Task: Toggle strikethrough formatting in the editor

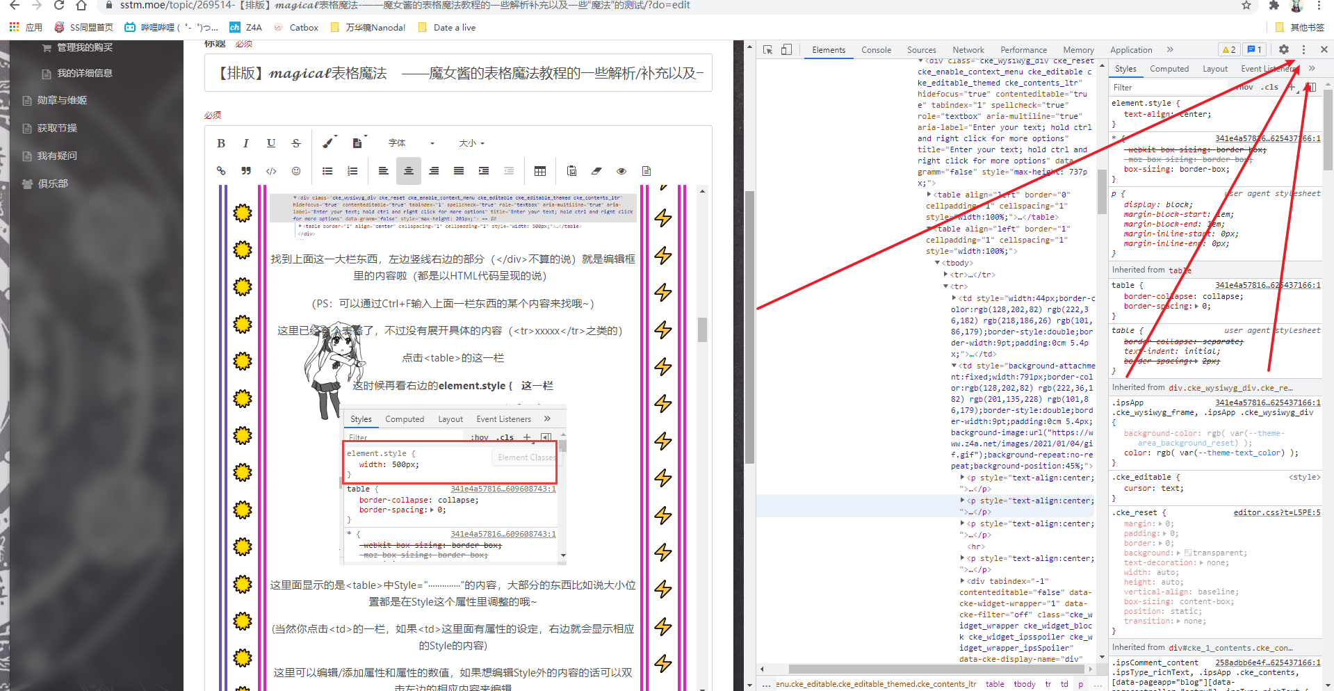Action: pos(296,143)
